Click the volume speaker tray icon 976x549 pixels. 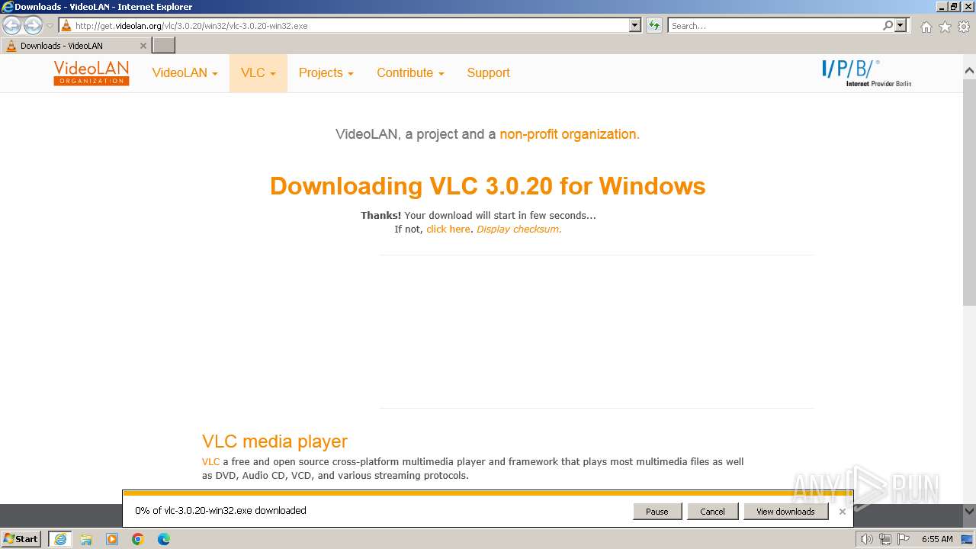866,539
